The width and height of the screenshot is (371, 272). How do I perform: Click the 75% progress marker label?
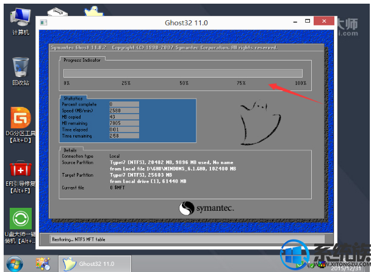241,83
